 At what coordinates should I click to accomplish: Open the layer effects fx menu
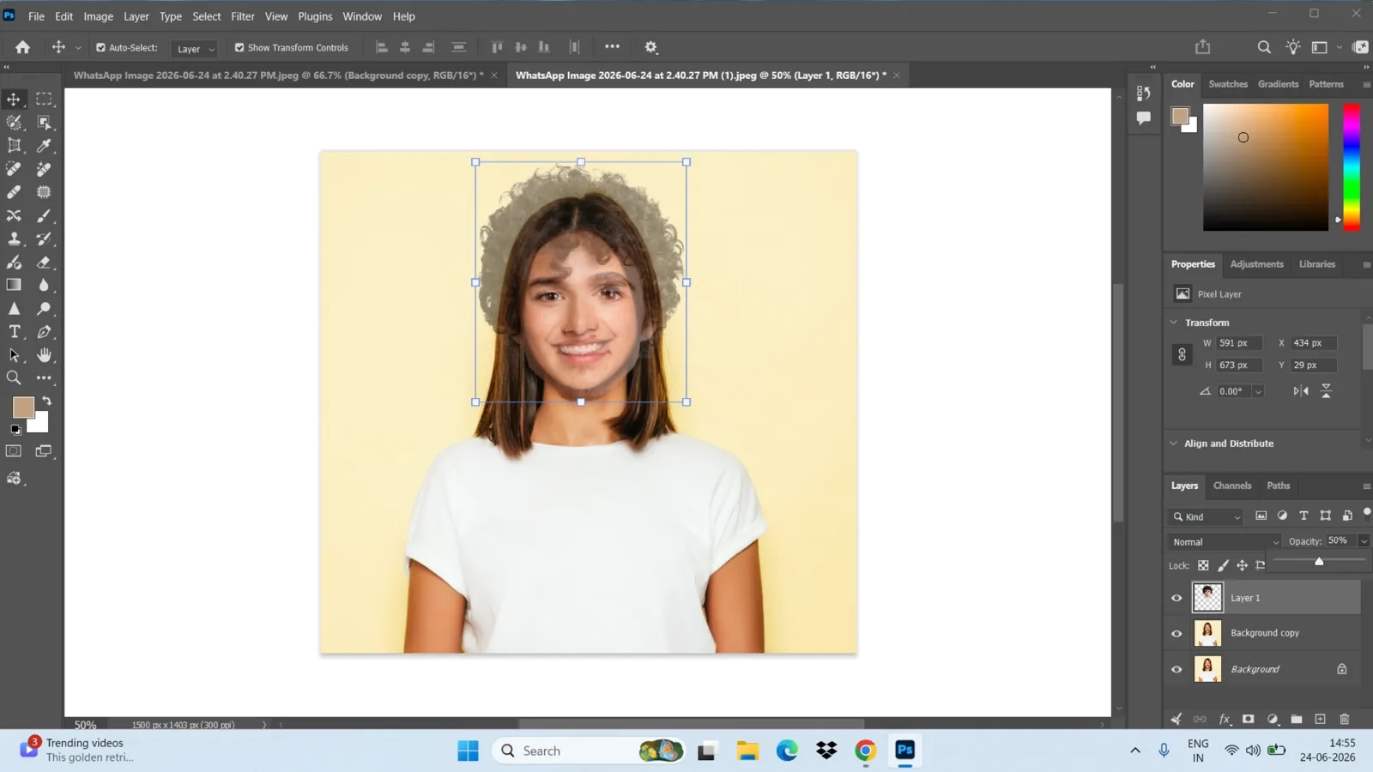click(x=1225, y=719)
